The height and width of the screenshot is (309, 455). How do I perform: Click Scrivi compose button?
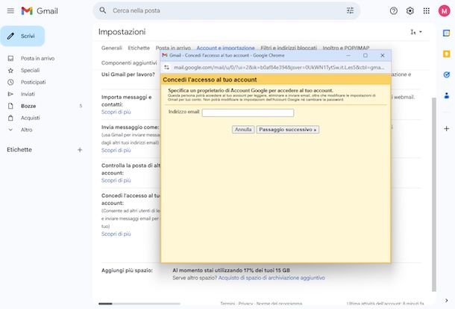tap(22, 36)
